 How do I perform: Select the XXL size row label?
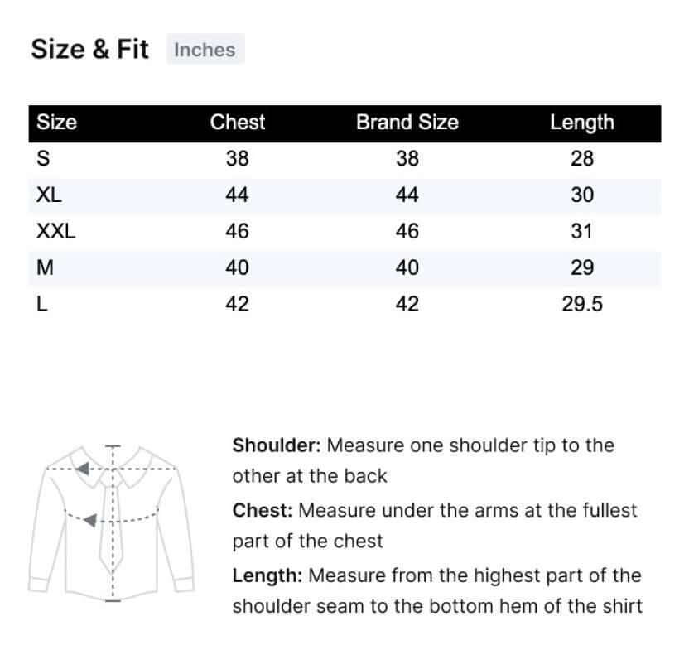point(55,232)
